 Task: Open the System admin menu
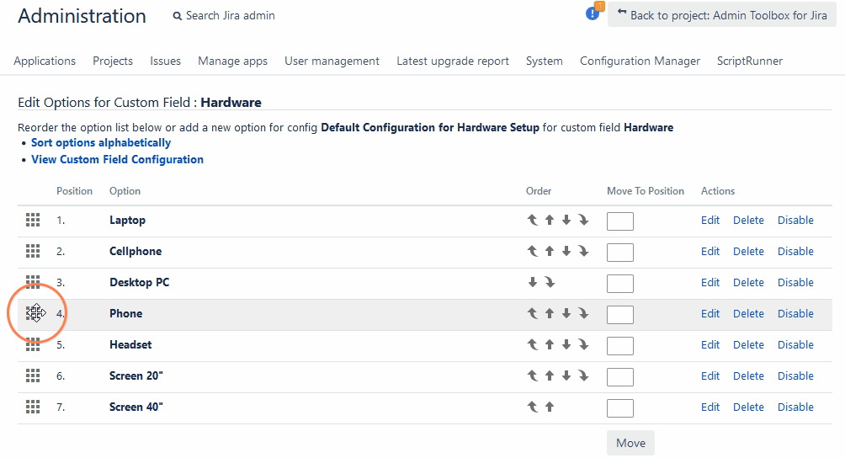[544, 61]
